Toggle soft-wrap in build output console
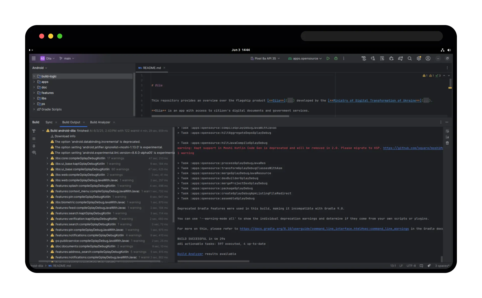This screenshot has width=482, height=298. click(x=447, y=131)
